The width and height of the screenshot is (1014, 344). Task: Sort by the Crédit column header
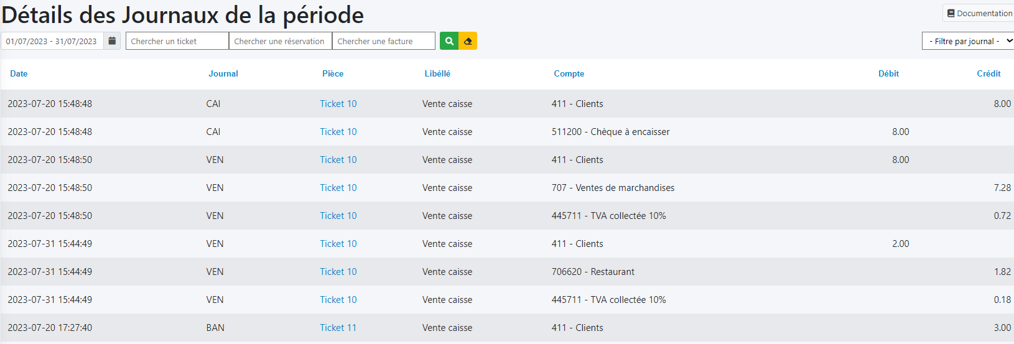click(x=988, y=73)
